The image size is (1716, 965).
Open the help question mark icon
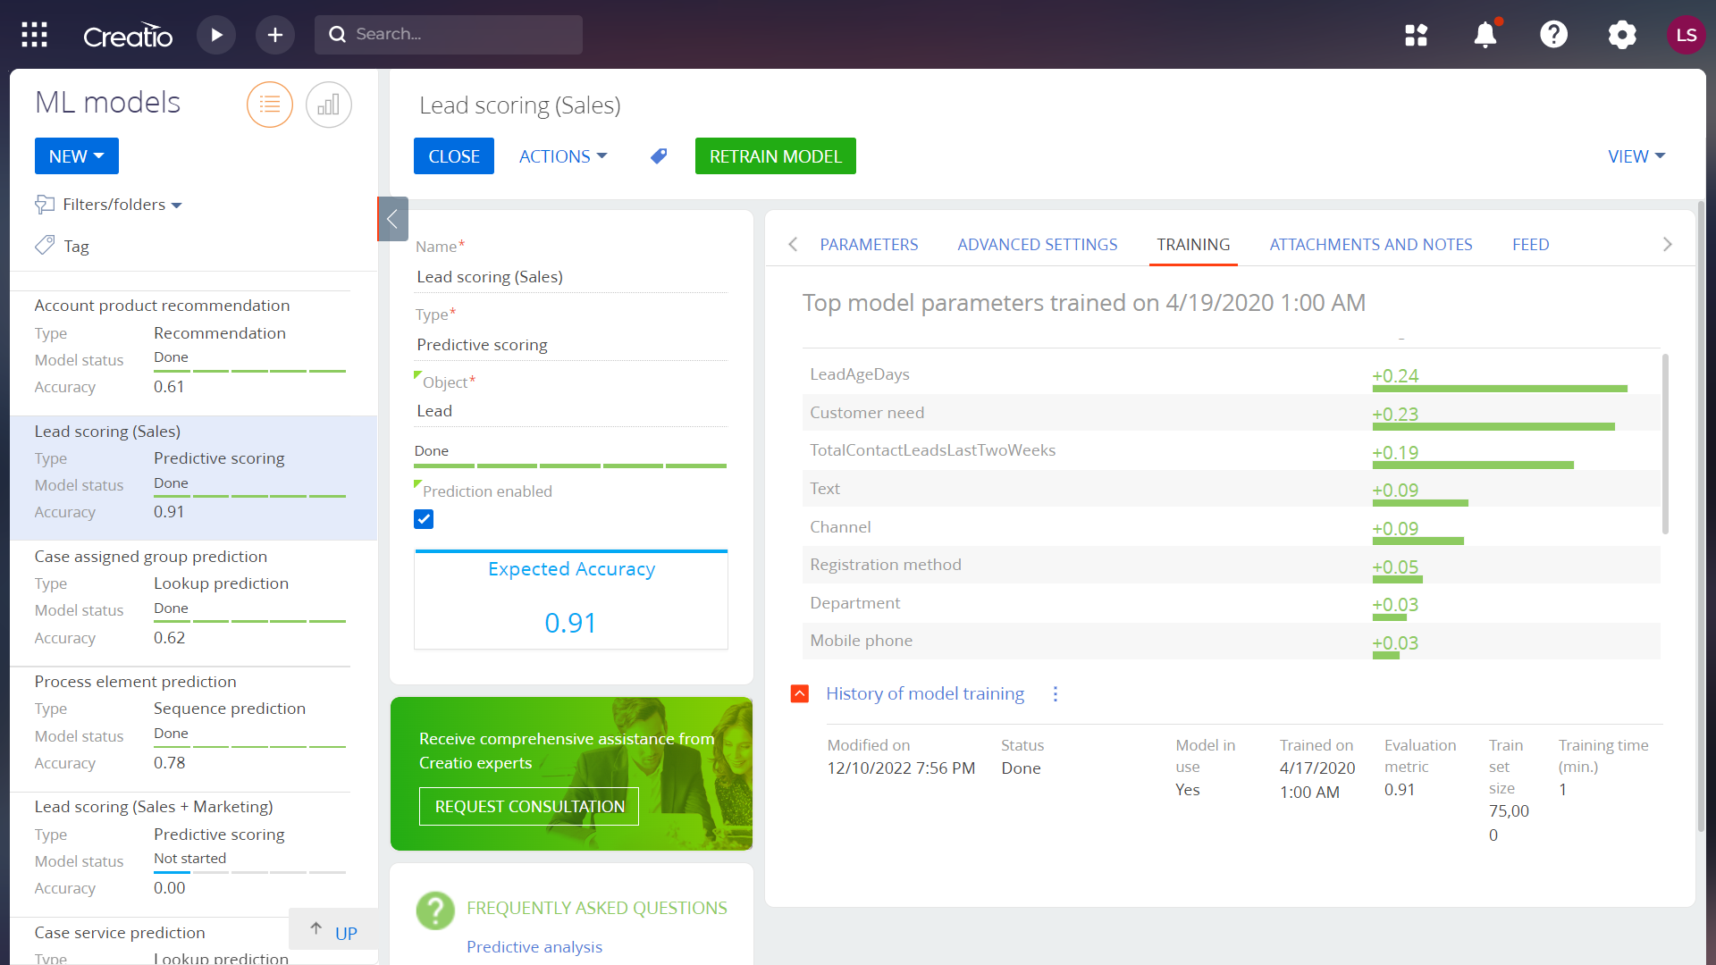1553,35
